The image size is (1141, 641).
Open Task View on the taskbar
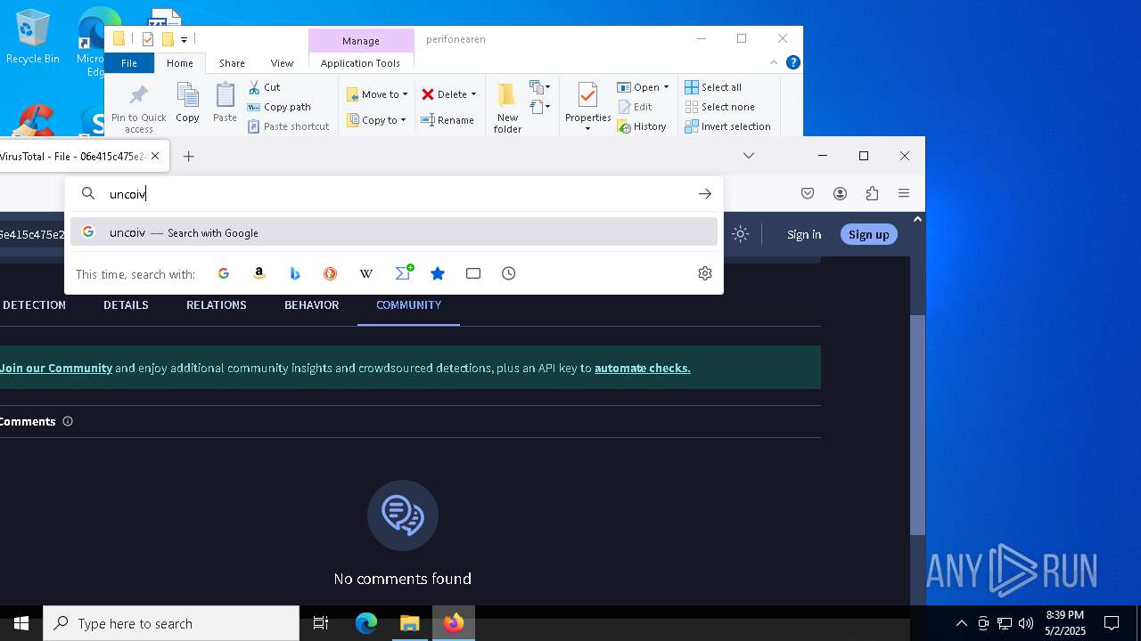[x=321, y=623]
